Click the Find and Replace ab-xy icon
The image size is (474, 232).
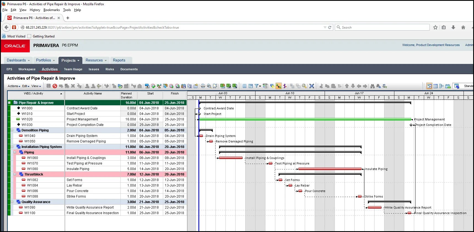click(x=385, y=86)
